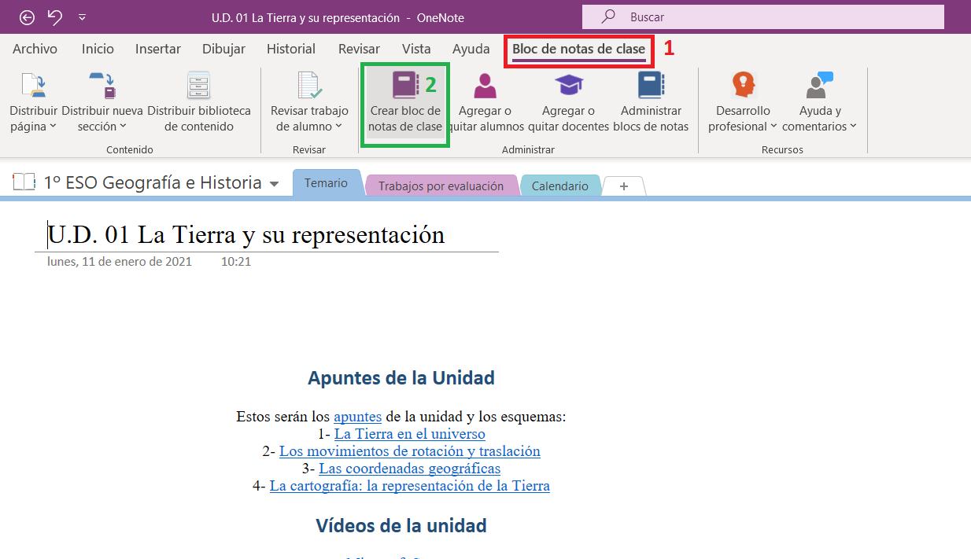
Task: Switch to the Inicio ribbon tab
Action: pos(98,49)
